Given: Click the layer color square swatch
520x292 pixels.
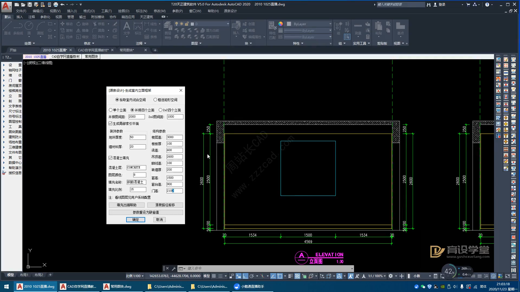Looking at the screenshot, I should (x=192, y=24).
